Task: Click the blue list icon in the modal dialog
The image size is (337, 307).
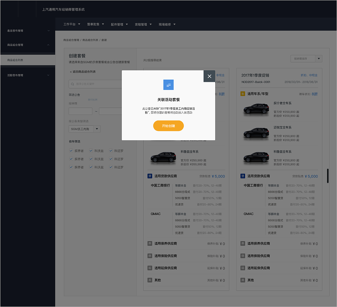Action: point(168,85)
